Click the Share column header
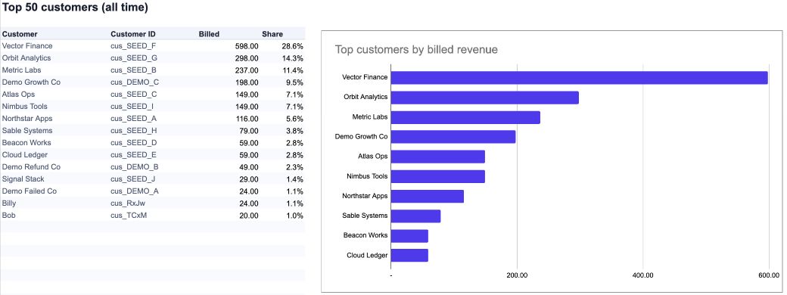Viewport: 787px width, 295px height. tap(272, 34)
